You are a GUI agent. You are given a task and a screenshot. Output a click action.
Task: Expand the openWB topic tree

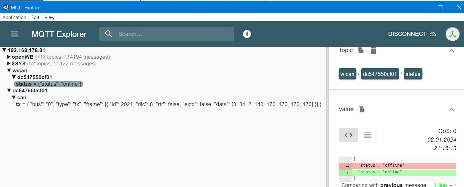[x=9, y=57]
